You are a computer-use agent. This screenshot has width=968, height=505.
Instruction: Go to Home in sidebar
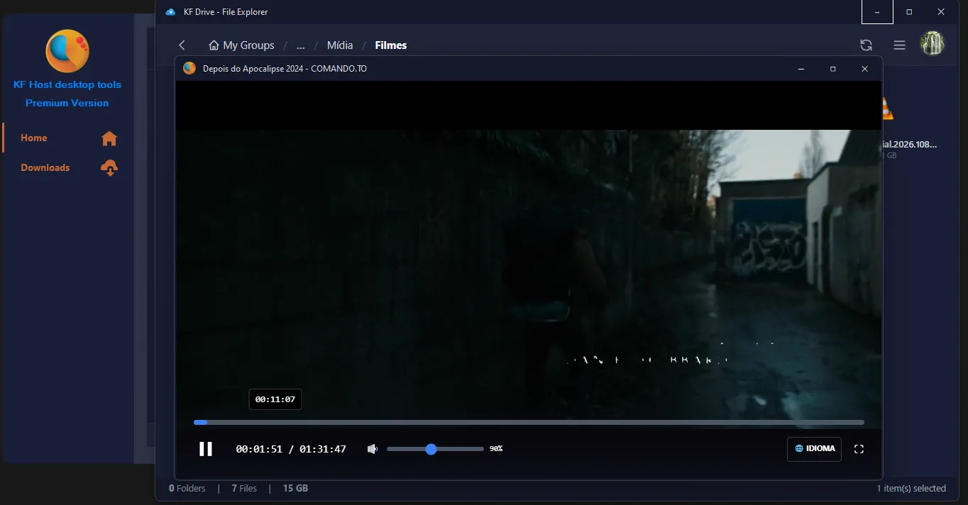34,138
